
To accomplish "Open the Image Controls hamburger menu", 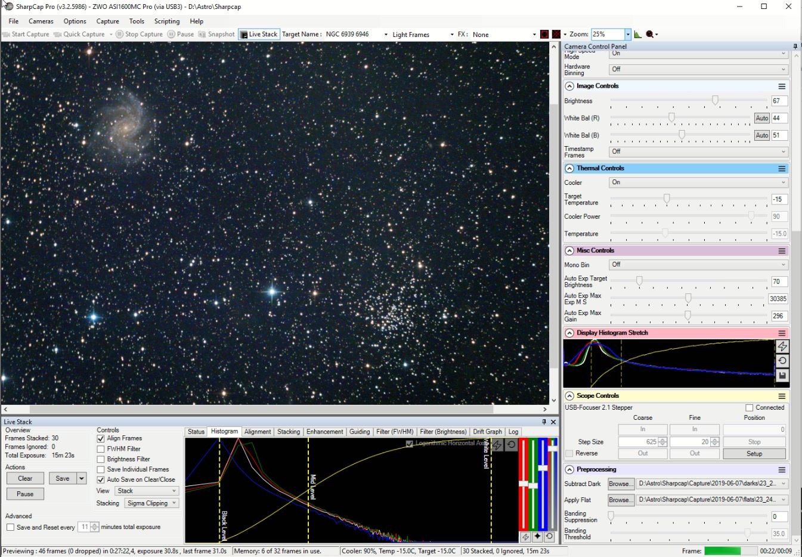I will point(781,86).
